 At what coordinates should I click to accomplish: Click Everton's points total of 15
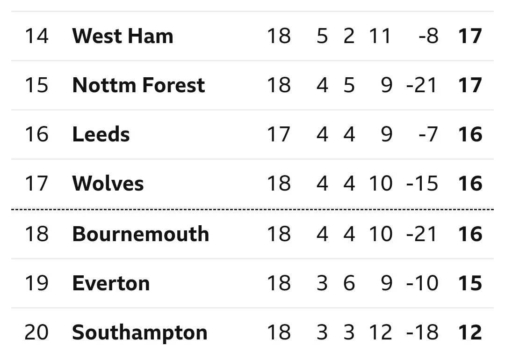click(470, 284)
